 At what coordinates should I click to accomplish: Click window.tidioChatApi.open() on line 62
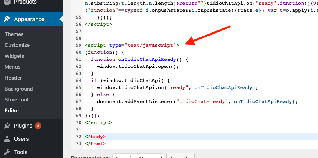[x=138, y=66]
